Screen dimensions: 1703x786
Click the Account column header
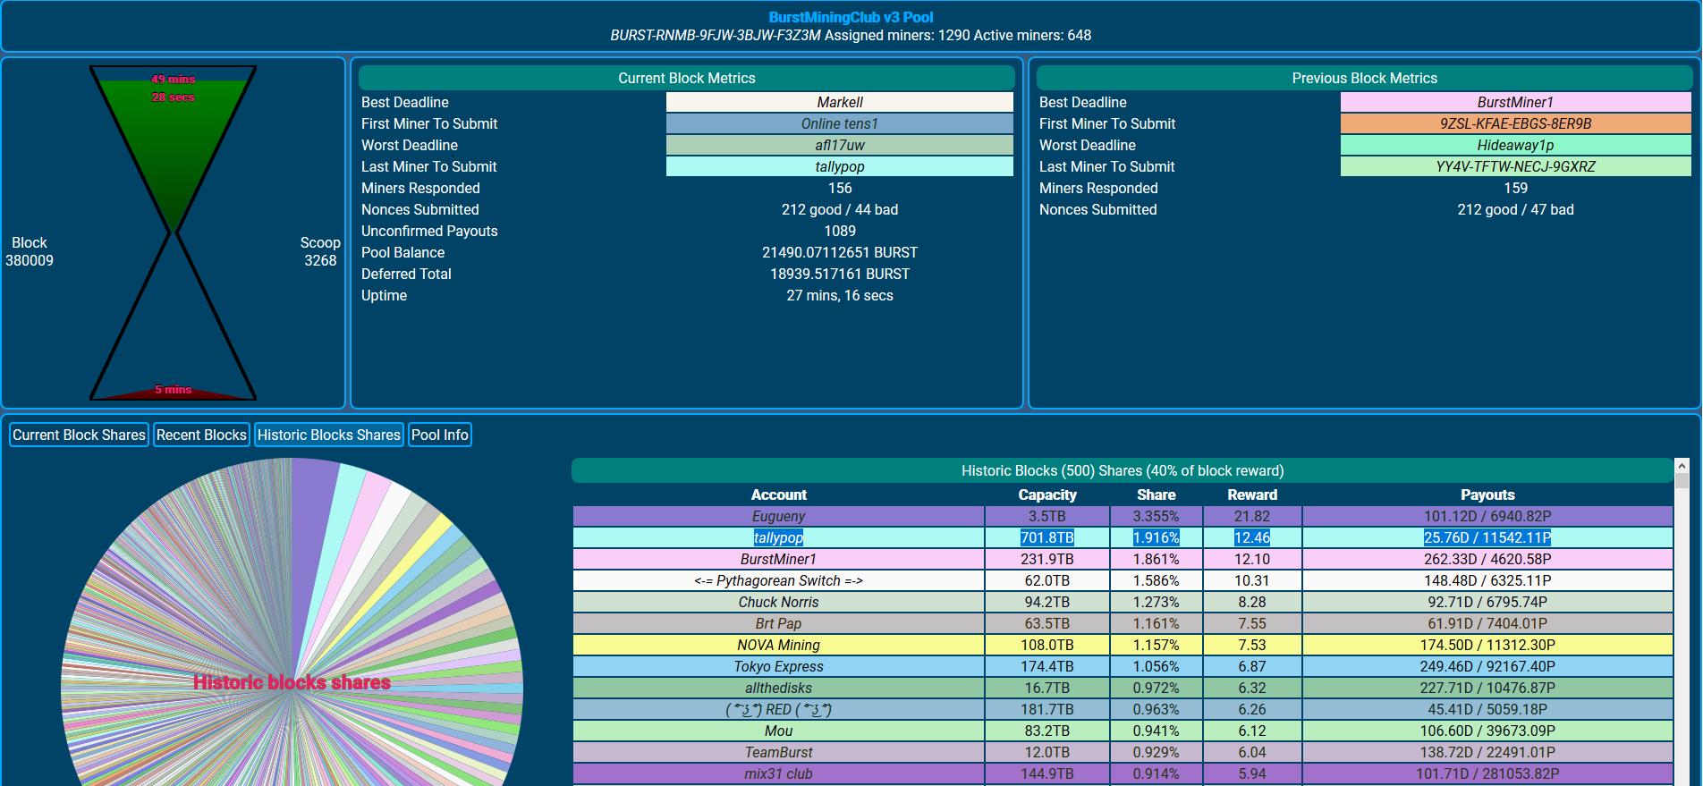[778, 494]
